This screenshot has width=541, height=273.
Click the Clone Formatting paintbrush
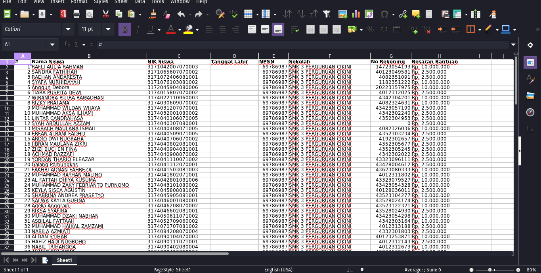153,14
